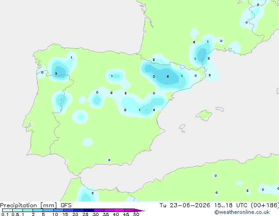The image size is (279, 216).
Task: Pick the 0.1–0.5 mm legend color swatch
Action: (x=7, y=210)
